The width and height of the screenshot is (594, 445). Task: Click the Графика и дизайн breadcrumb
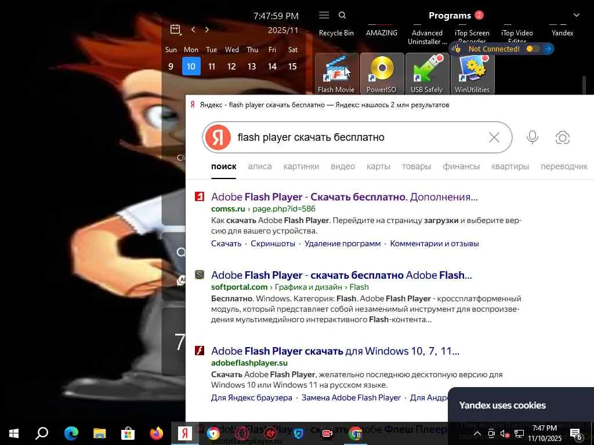[x=309, y=287]
